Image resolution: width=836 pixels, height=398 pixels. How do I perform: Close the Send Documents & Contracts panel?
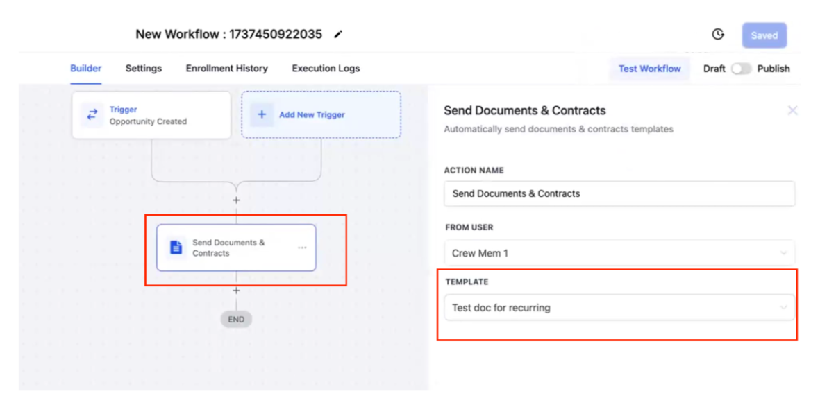pyautogui.click(x=792, y=110)
